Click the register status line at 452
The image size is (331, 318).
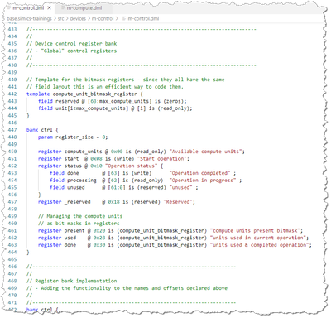pyautogui.click(x=100, y=166)
